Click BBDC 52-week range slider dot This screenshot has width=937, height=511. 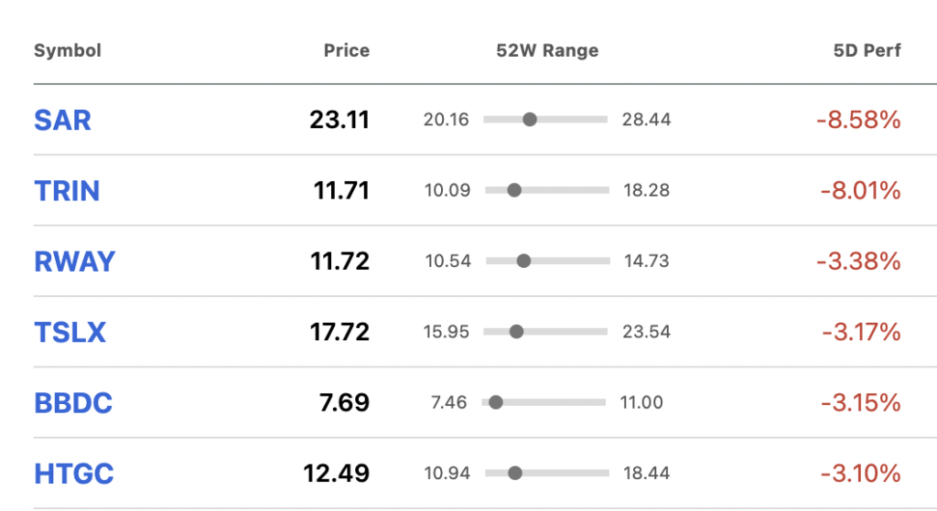coord(495,402)
